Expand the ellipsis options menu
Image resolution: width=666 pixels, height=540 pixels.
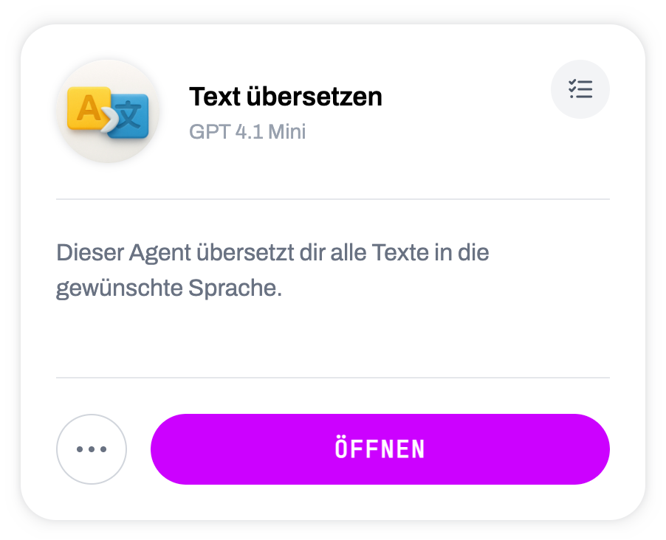(x=92, y=449)
